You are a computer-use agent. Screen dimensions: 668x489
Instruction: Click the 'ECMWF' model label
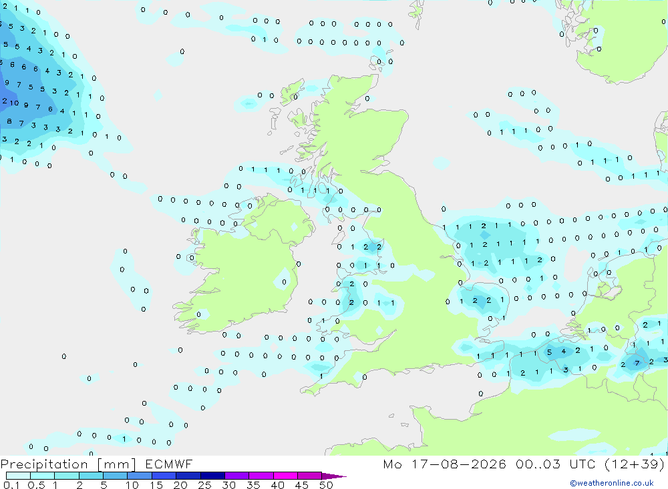(x=169, y=464)
